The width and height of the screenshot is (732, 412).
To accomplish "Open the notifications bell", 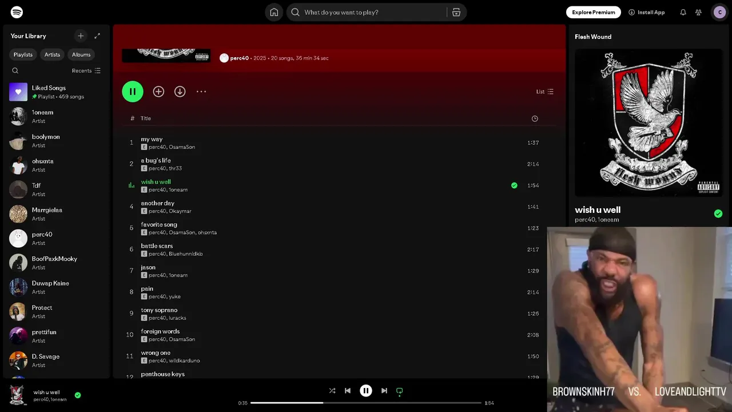I will click(683, 12).
